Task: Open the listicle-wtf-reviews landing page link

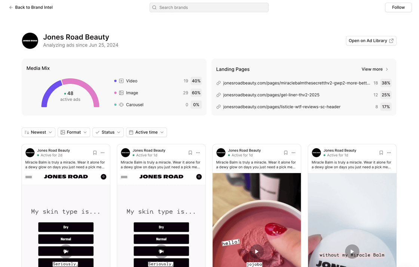Action: tap(281, 107)
